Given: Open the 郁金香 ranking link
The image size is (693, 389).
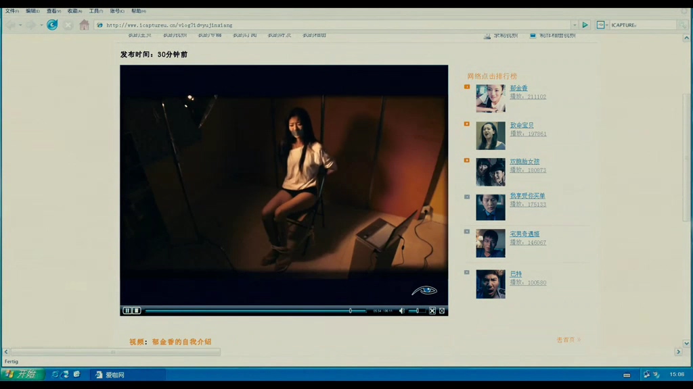Looking at the screenshot, I should pos(518,88).
